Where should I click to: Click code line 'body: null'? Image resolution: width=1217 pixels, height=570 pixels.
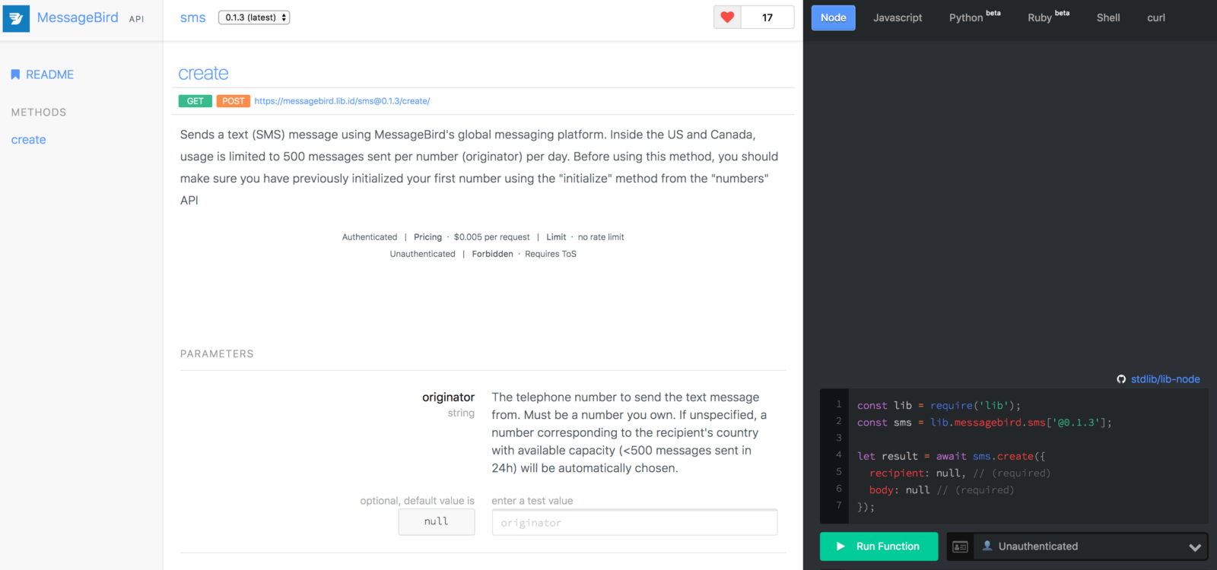tap(942, 490)
